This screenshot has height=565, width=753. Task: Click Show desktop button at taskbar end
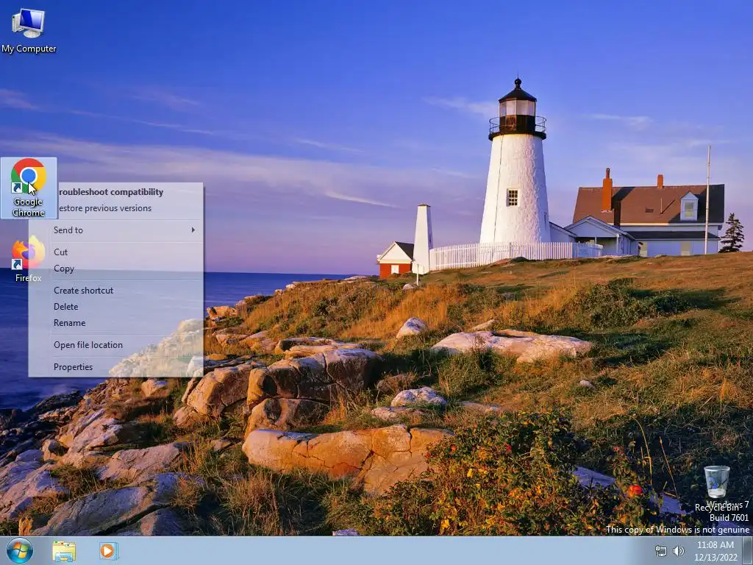(748, 551)
